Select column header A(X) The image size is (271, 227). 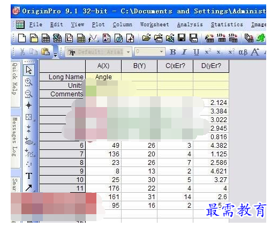coord(103,66)
